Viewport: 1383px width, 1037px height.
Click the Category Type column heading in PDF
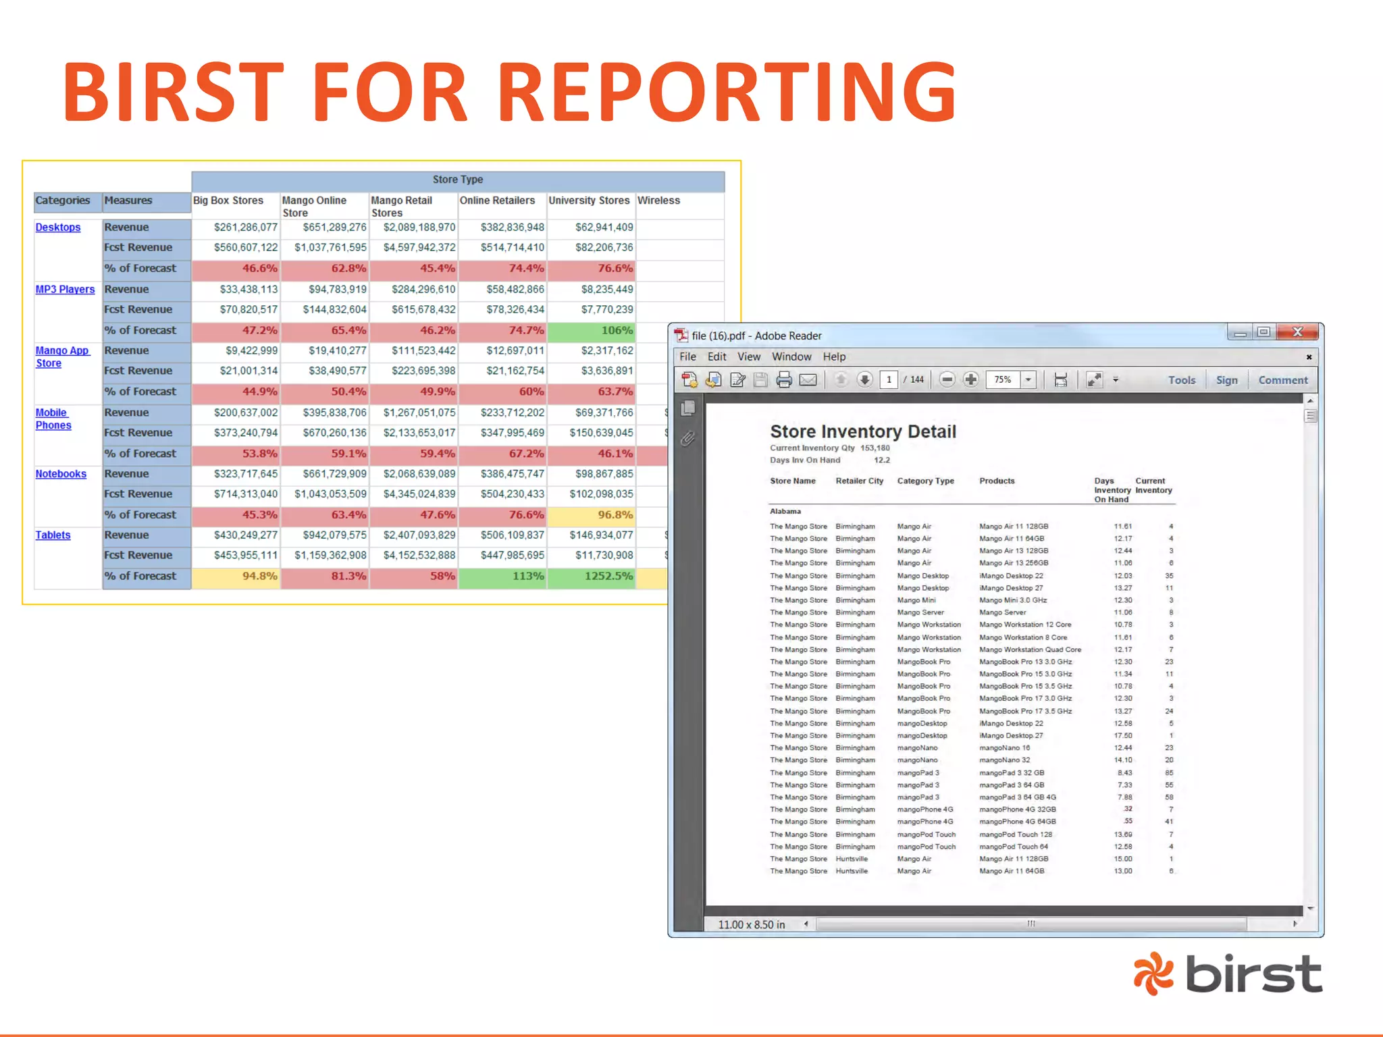coord(925,481)
